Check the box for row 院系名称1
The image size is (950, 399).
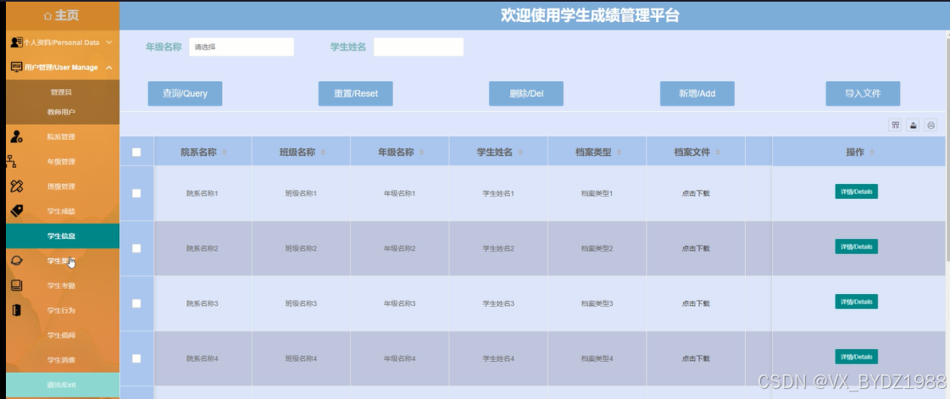(x=136, y=193)
